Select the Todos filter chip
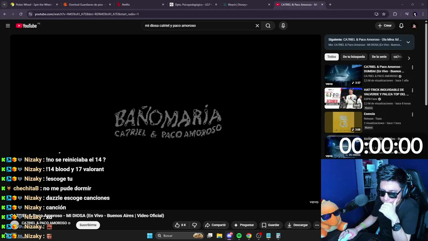This screenshot has height=241, width=428. tap(332, 57)
